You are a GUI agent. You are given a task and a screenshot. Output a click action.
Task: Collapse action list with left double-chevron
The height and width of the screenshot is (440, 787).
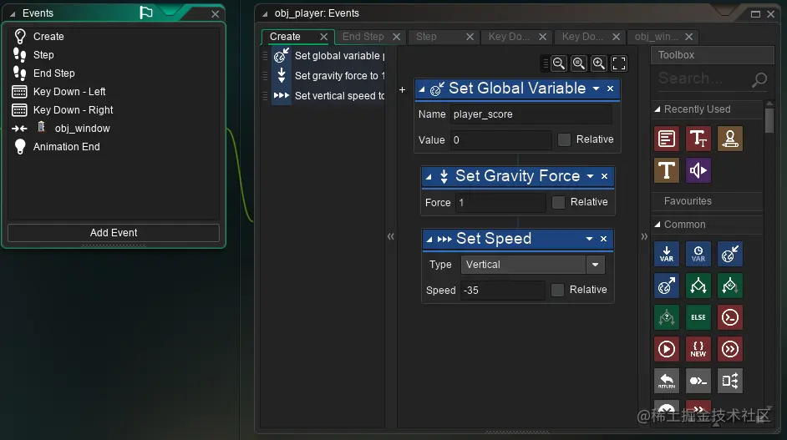[390, 235]
